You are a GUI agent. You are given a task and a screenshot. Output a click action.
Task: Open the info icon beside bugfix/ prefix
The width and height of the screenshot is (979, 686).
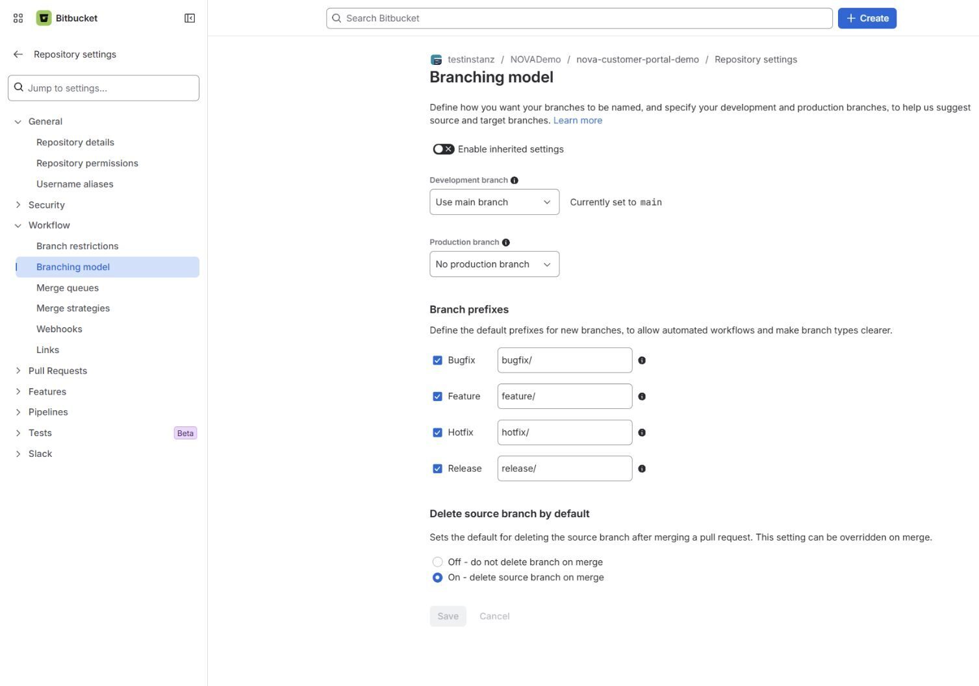(642, 360)
